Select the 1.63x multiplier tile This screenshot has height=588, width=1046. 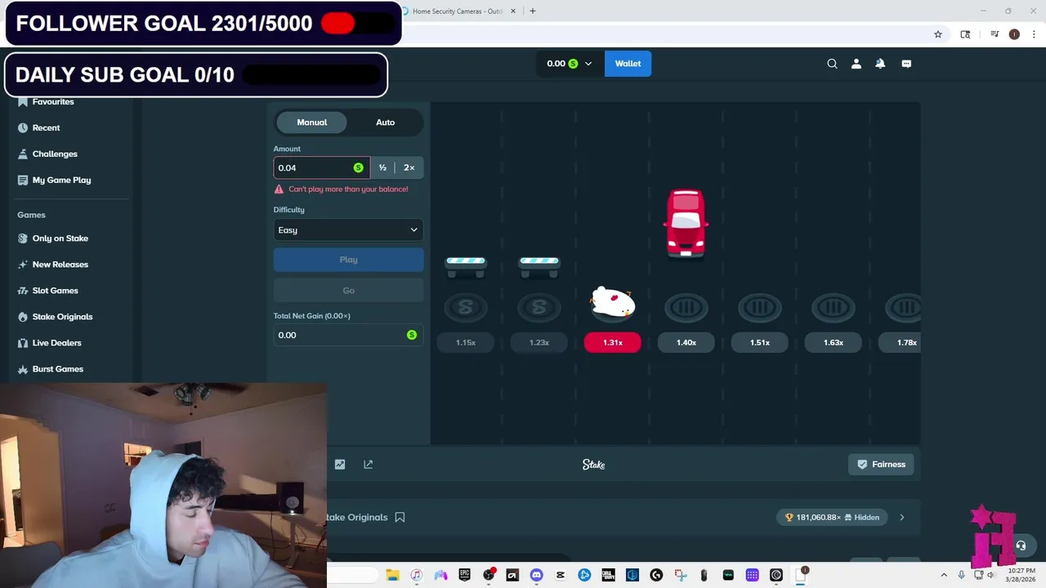[833, 343]
